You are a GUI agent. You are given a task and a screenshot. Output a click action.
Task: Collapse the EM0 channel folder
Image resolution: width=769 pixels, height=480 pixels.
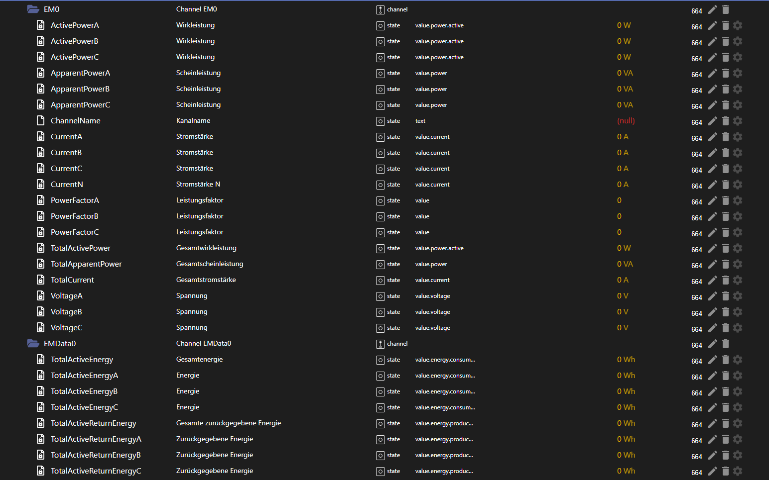(x=33, y=9)
